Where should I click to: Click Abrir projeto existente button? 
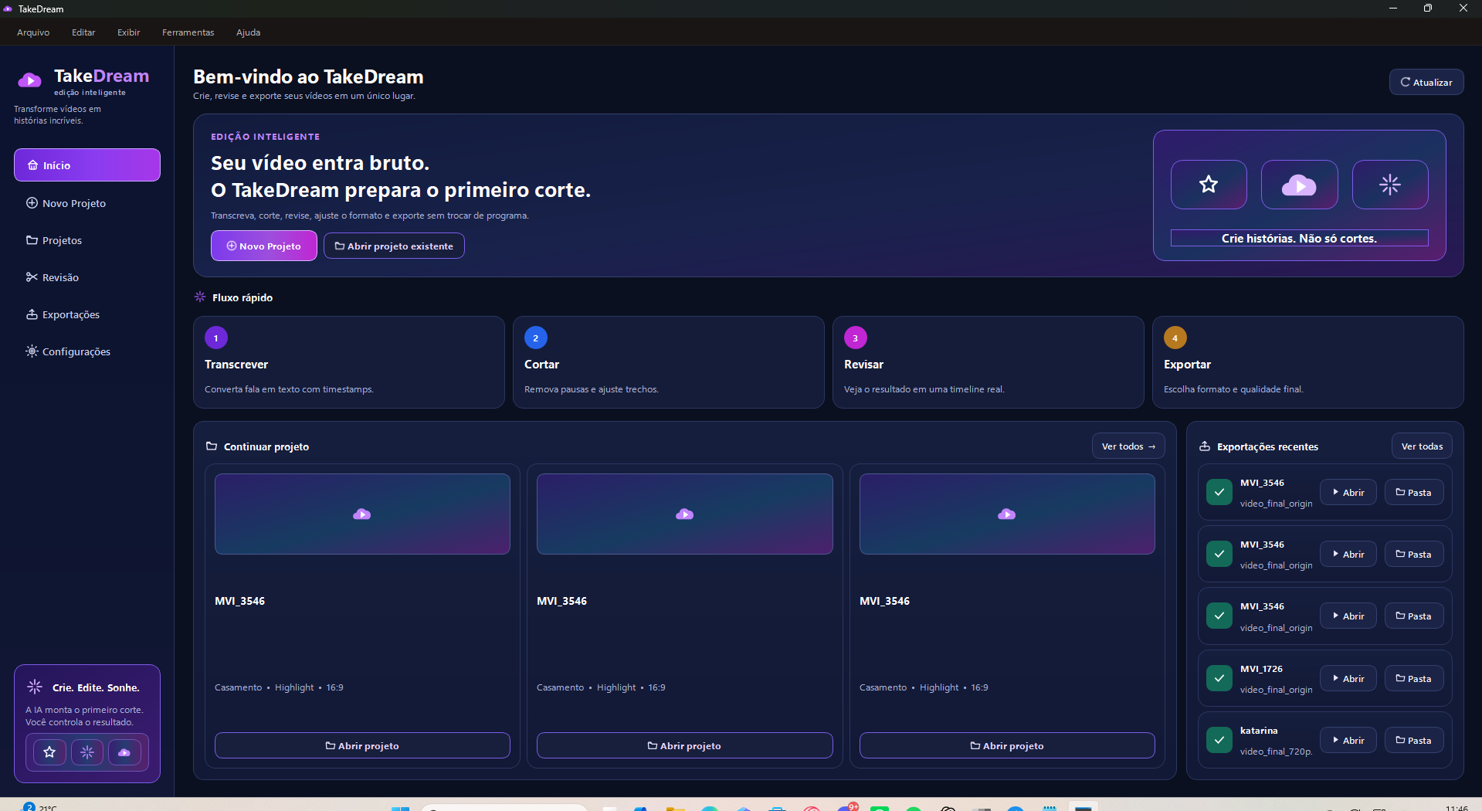394,246
